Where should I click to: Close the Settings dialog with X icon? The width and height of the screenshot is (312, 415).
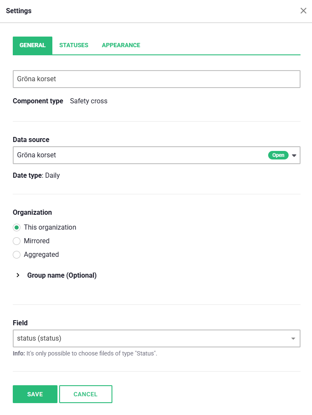(x=303, y=11)
